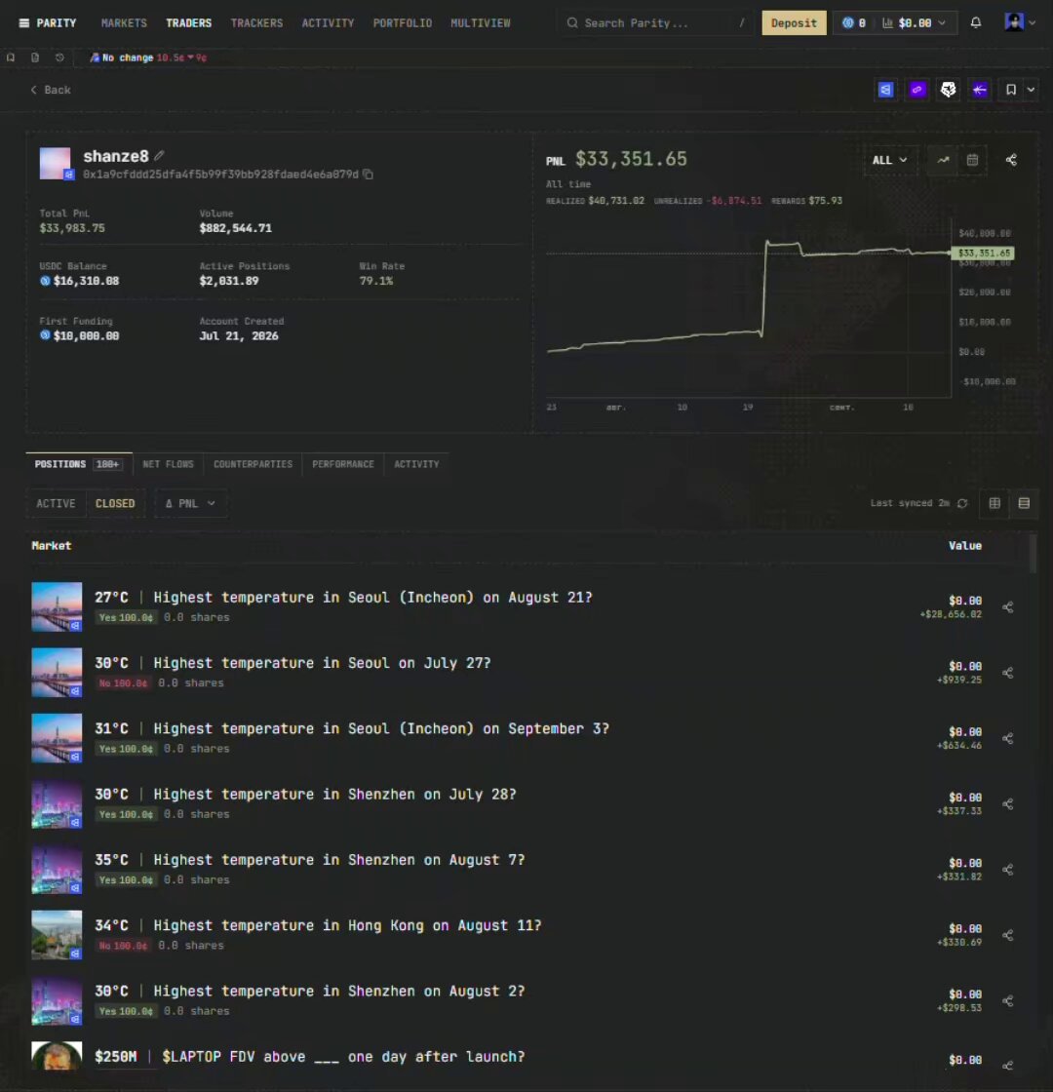Click the history clock icon in the sub-toolbar
1053x1092 pixels.
point(59,58)
